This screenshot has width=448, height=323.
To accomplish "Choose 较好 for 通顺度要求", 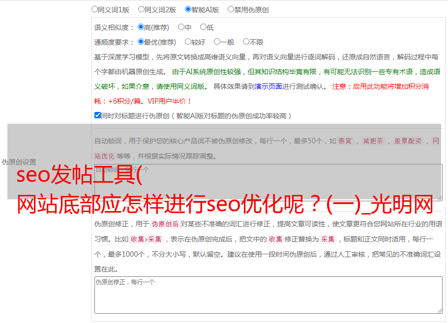I will [x=188, y=42].
